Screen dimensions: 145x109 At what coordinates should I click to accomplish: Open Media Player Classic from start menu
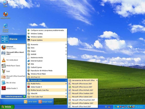point(13,66)
